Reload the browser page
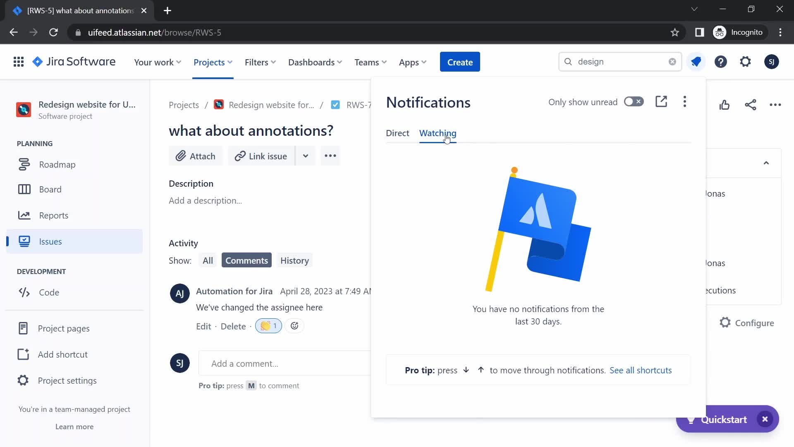This screenshot has width=794, height=447. tap(53, 32)
